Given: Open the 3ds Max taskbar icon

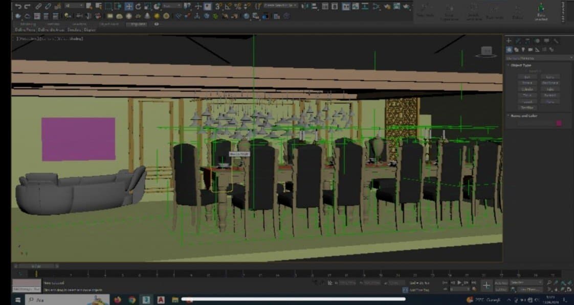Looking at the screenshot, I should (146, 300).
